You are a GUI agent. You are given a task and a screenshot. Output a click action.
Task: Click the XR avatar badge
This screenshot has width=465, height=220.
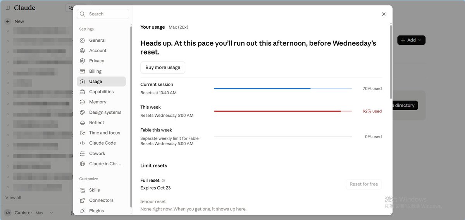8,213
